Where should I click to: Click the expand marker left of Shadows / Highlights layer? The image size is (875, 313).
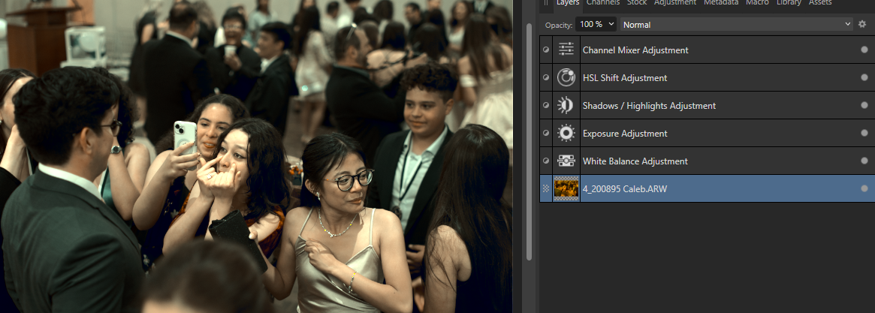(x=546, y=106)
